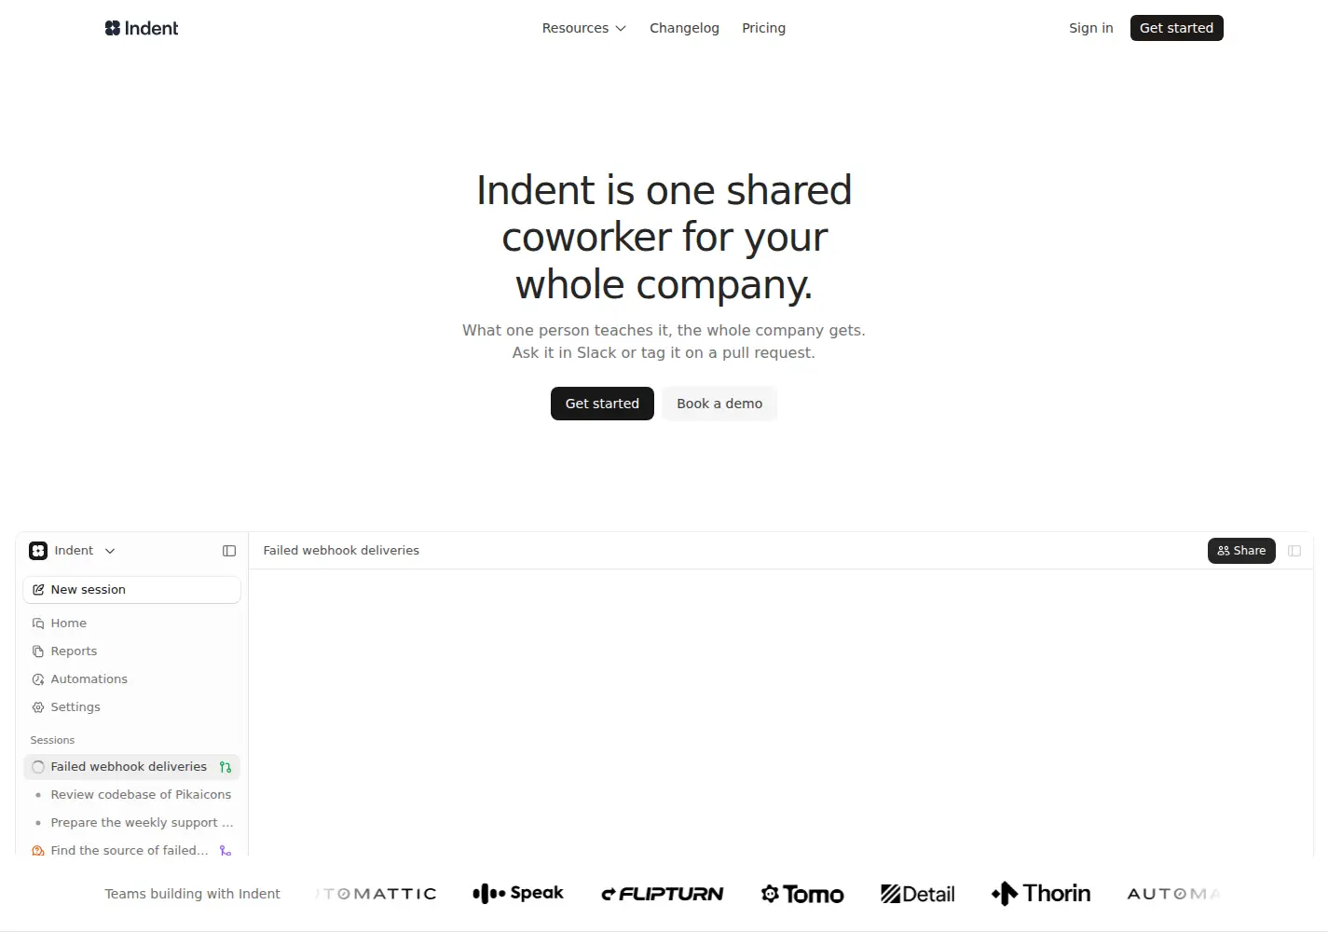This screenshot has width=1342, height=932.
Task: Click the Detail logo
Action: click(x=918, y=894)
